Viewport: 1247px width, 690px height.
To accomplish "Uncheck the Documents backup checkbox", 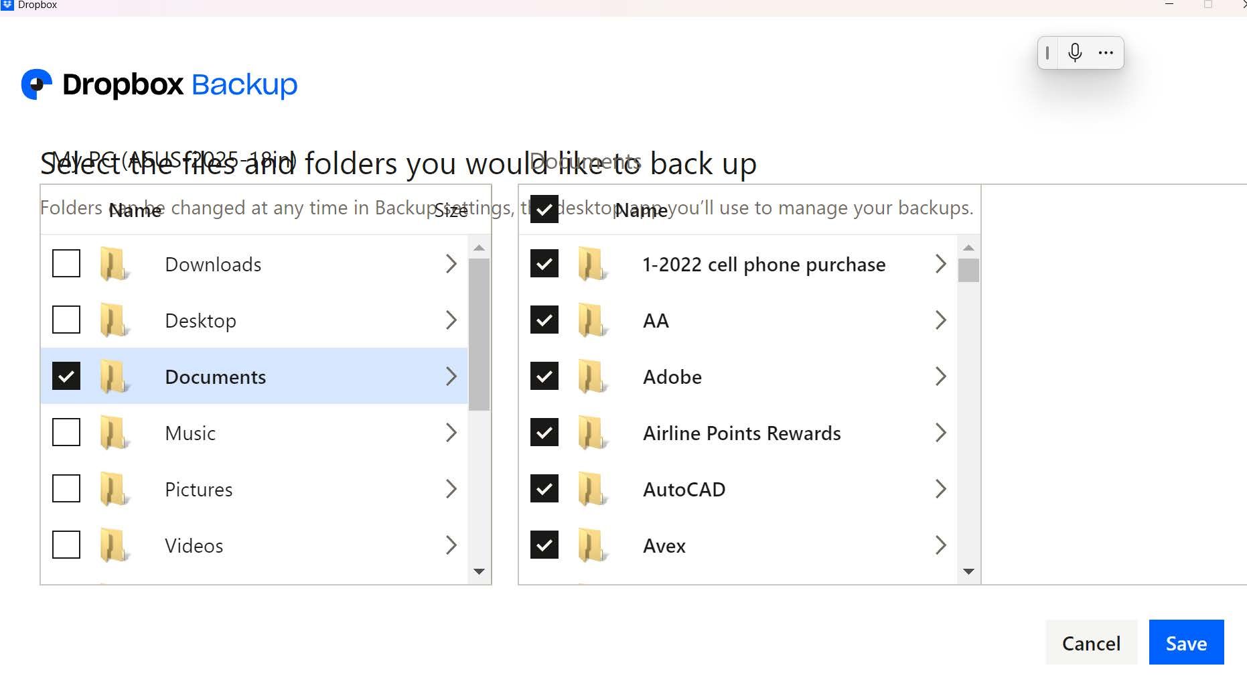I will [65, 376].
